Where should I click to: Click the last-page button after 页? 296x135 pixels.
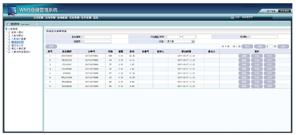pyautogui.click(x=283, y=46)
